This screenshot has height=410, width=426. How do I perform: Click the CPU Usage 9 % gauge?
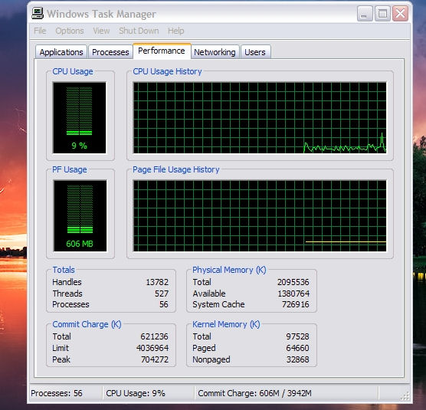coord(80,118)
